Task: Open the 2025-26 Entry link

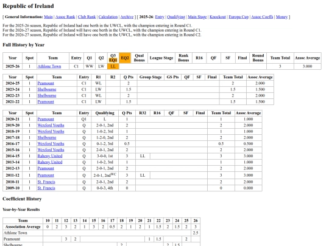Action: point(160,17)
